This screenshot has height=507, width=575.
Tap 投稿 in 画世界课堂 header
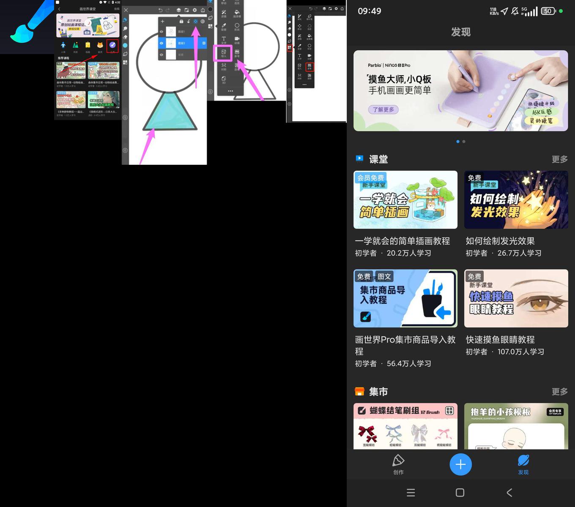116,9
